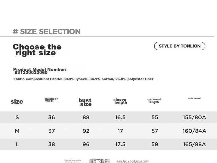Image resolution: width=217 pixels, height=163 pixels.
Task: Select the S size row label
Action: click(17, 117)
